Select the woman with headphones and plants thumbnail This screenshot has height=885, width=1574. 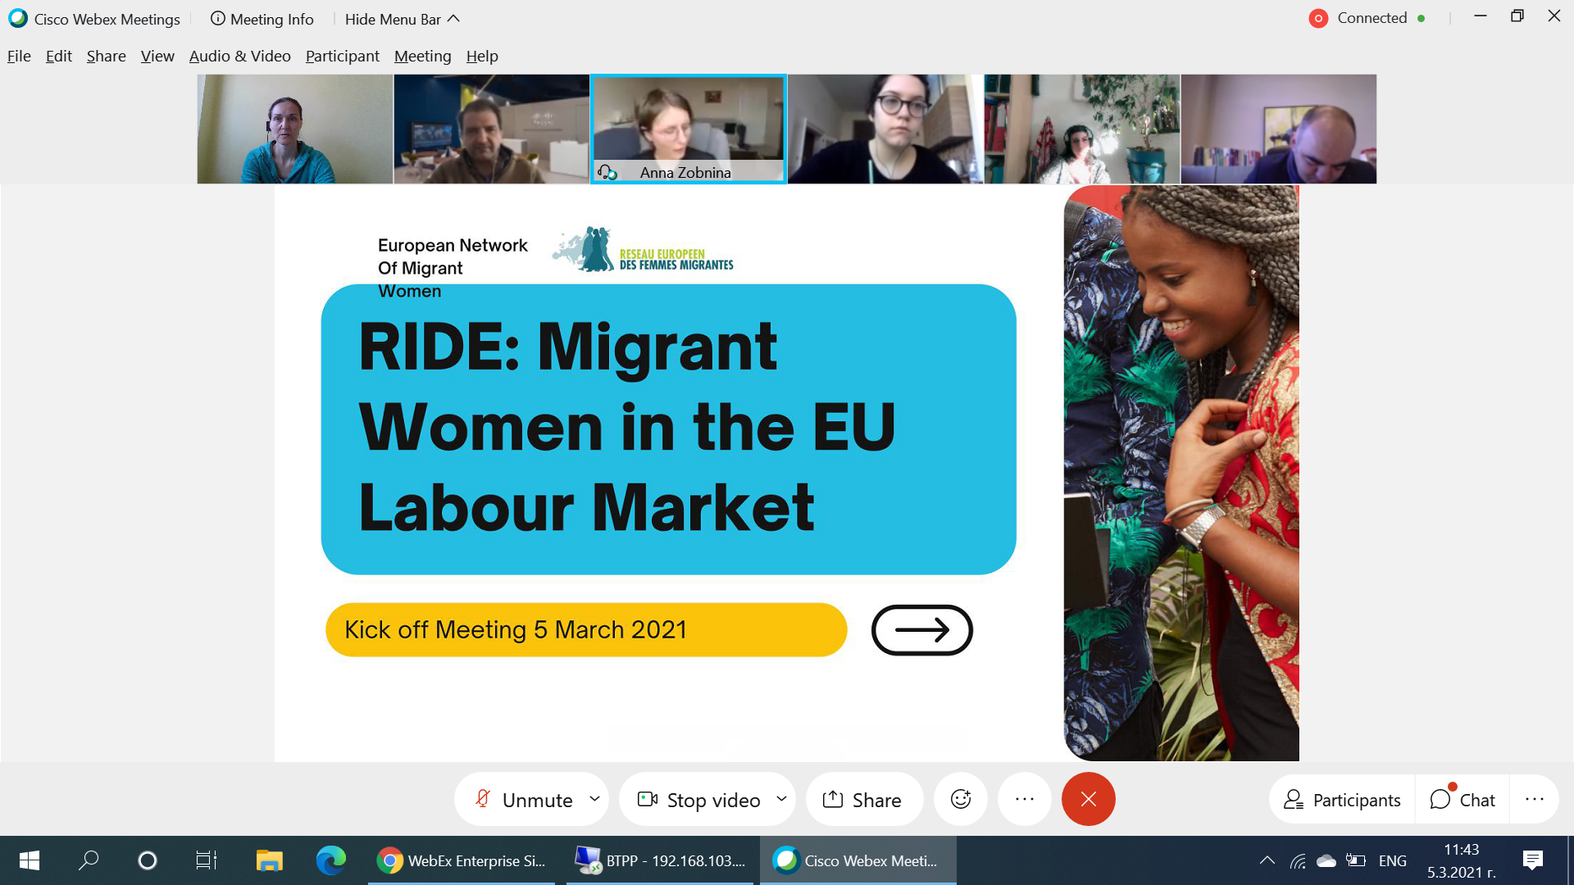click(1082, 129)
